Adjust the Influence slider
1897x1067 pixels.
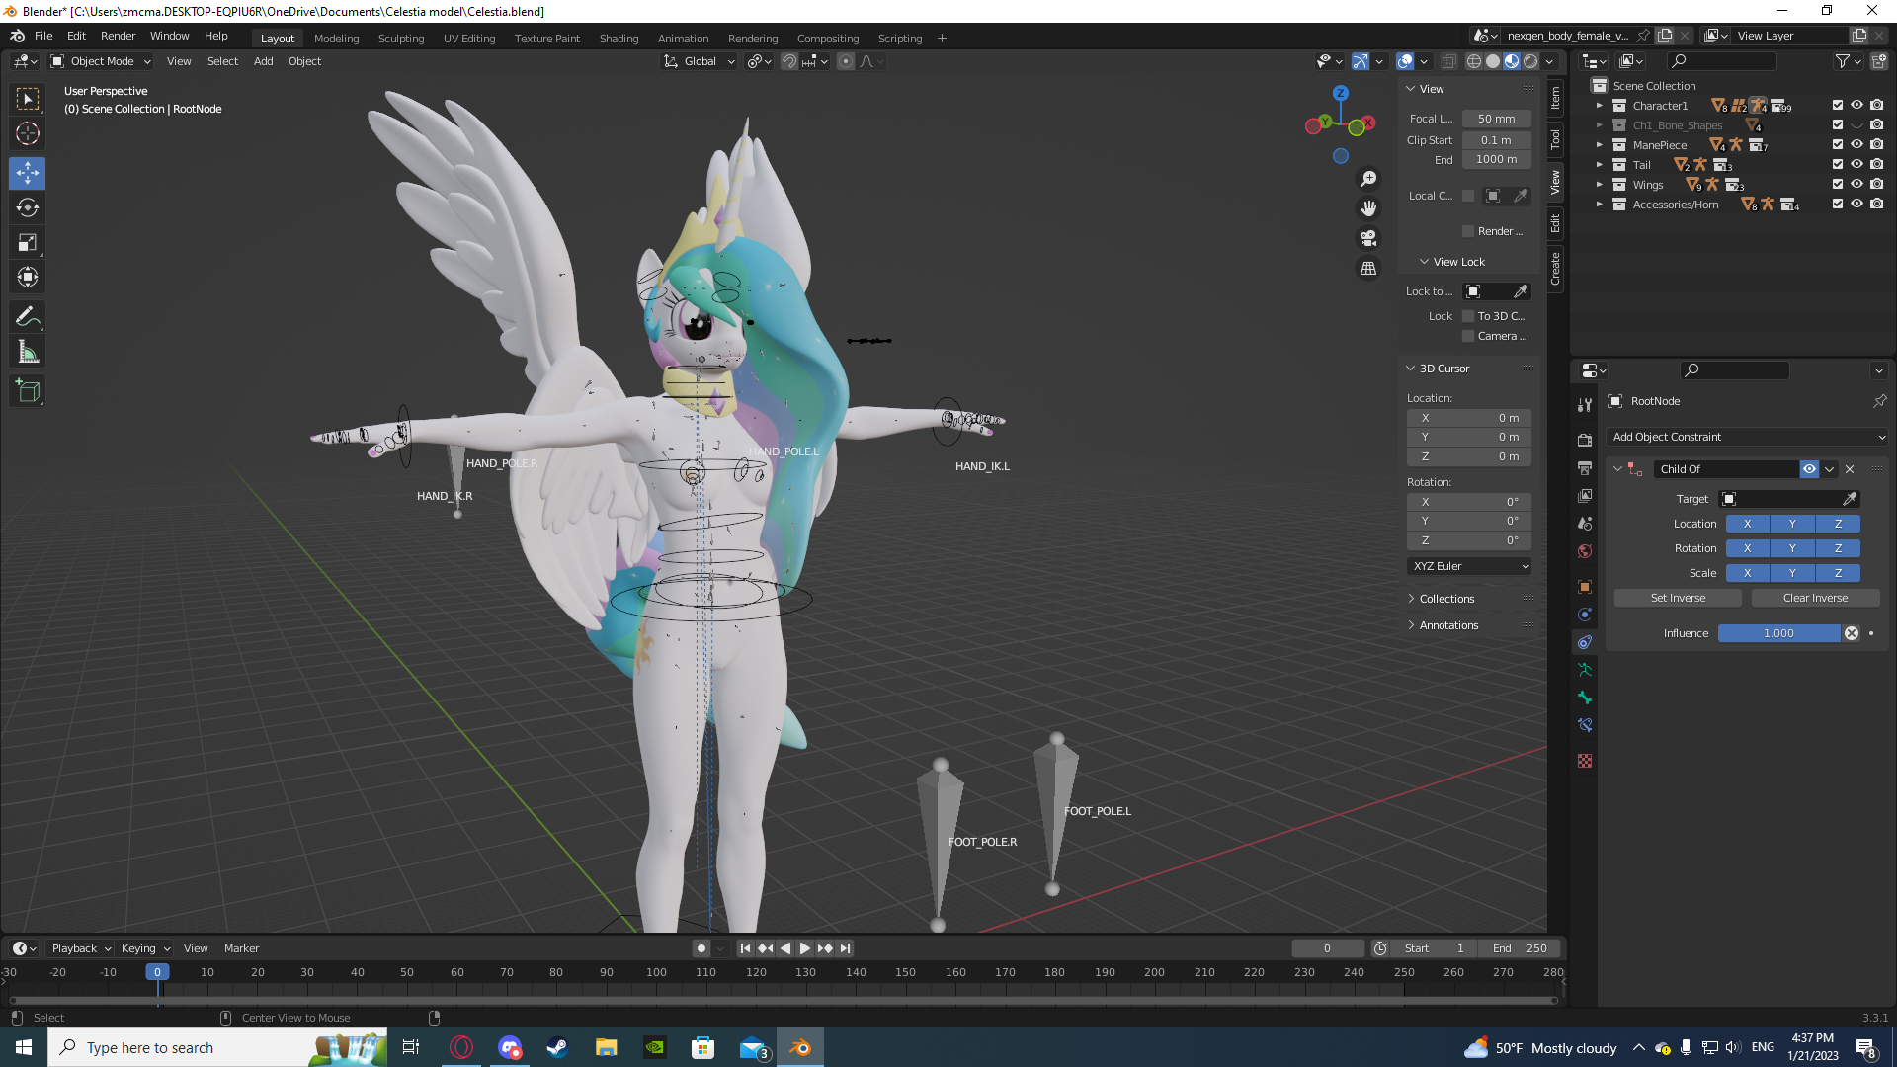point(1778,633)
